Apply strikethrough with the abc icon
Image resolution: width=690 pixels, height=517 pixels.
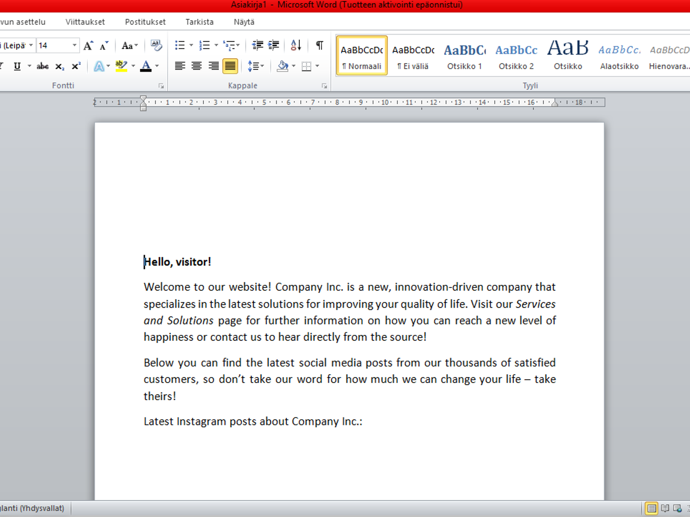pos(43,66)
